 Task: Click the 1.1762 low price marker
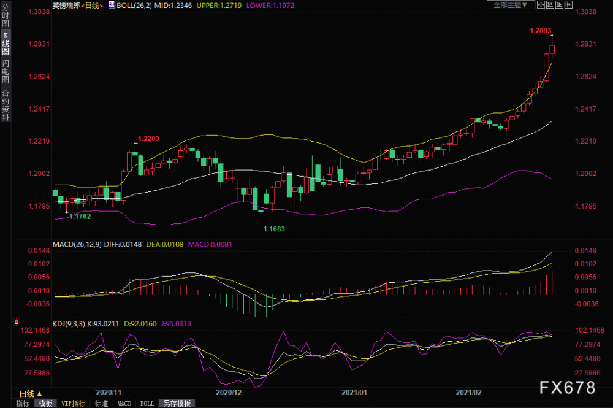pos(80,217)
